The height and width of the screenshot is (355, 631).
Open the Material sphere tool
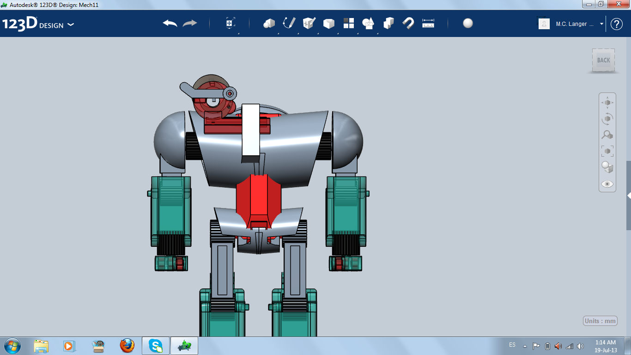pyautogui.click(x=468, y=23)
